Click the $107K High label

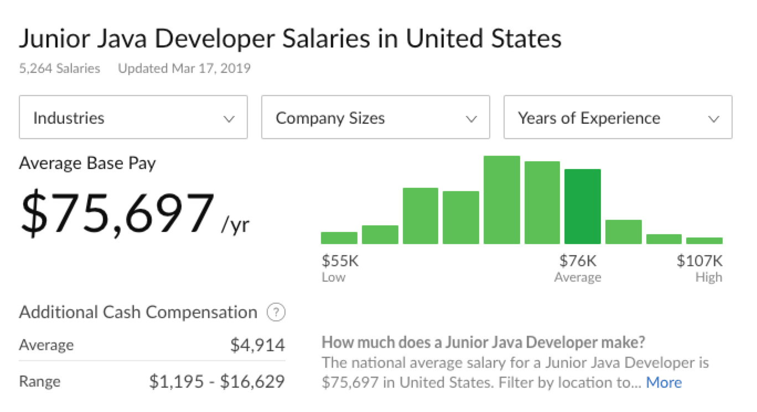(699, 262)
